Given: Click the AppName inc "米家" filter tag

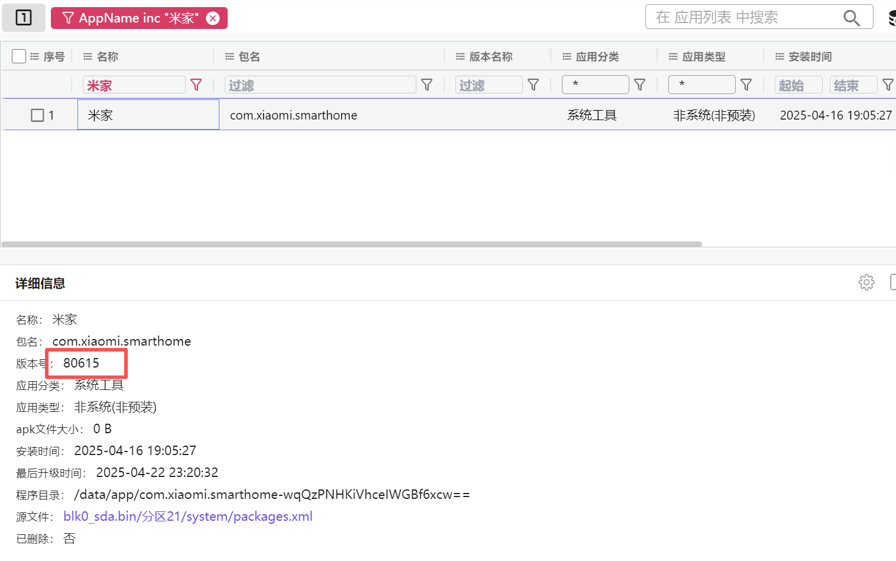Looking at the screenshot, I should click(x=139, y=18).
